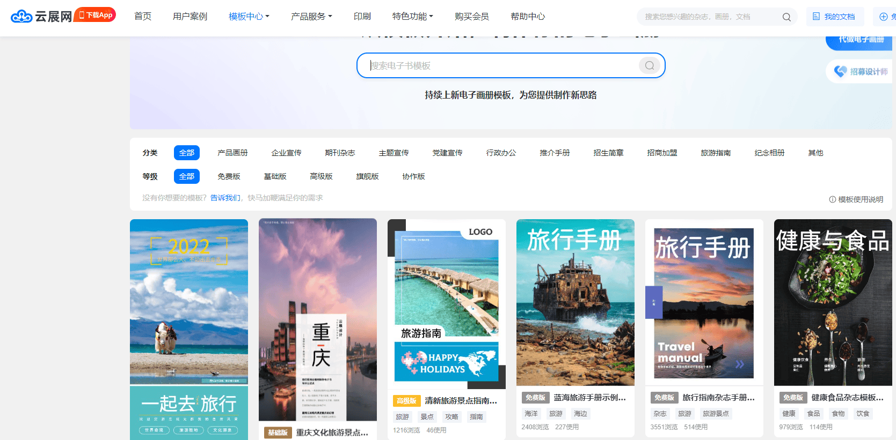The height and width of the screenshot is (440, 896).
Task: Click the 指南 tag
Action: [x=476, y=416]
